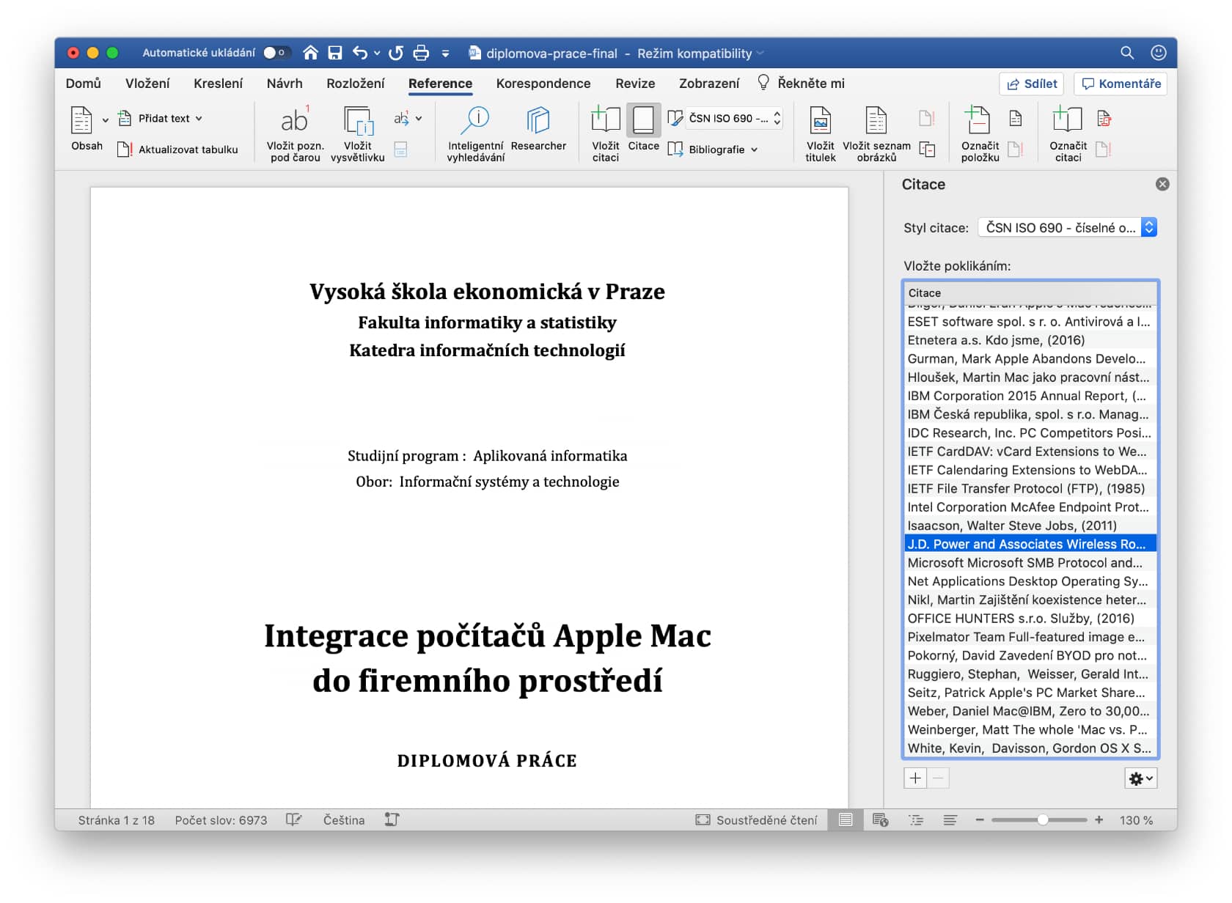Redo with the repeat arrow icon
Screen dimensions: 1232x903
point(396,53)
